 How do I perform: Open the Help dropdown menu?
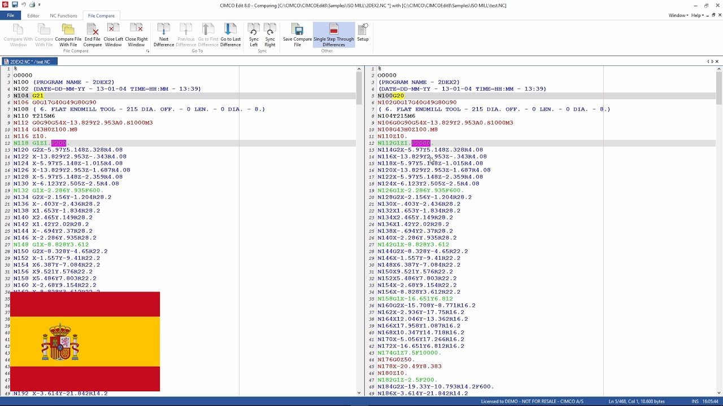pos(698,16)
